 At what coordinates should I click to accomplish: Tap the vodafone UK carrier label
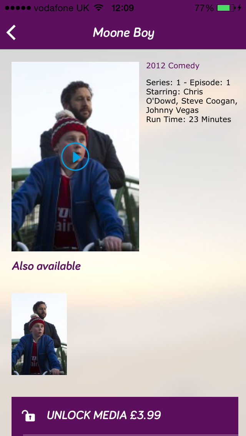tap(61, 8)
